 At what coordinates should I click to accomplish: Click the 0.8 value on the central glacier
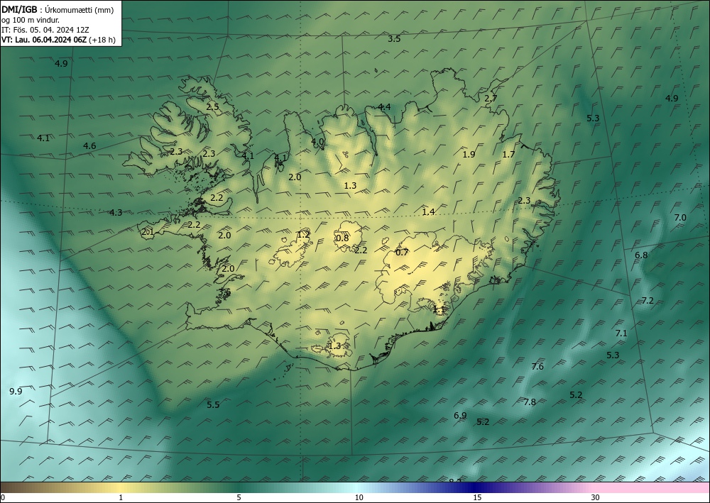342,238
